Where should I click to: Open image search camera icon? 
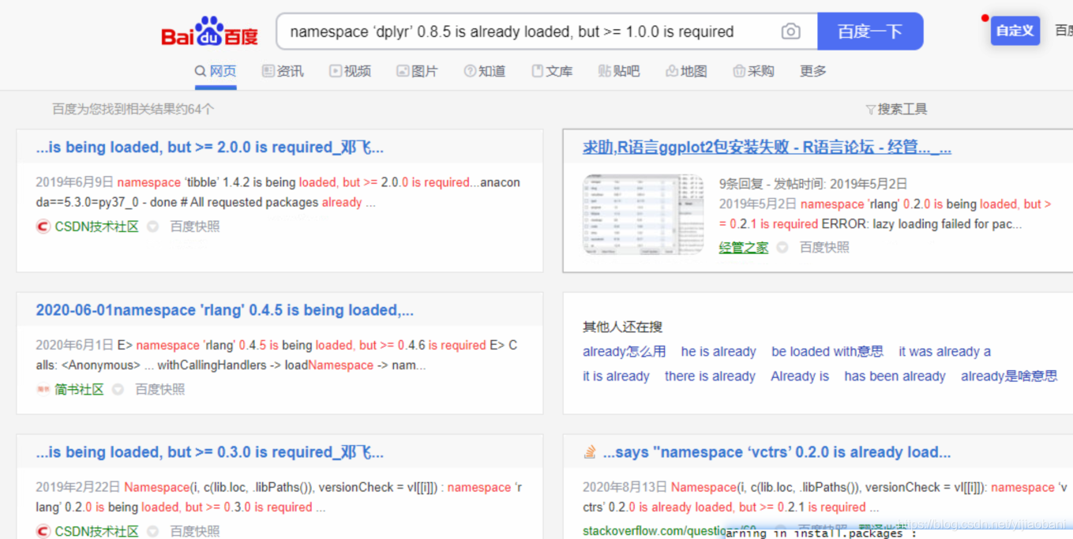(790, 32)
